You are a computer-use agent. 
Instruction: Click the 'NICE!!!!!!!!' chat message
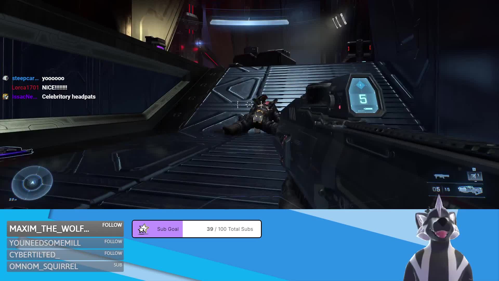coord(55,87)
